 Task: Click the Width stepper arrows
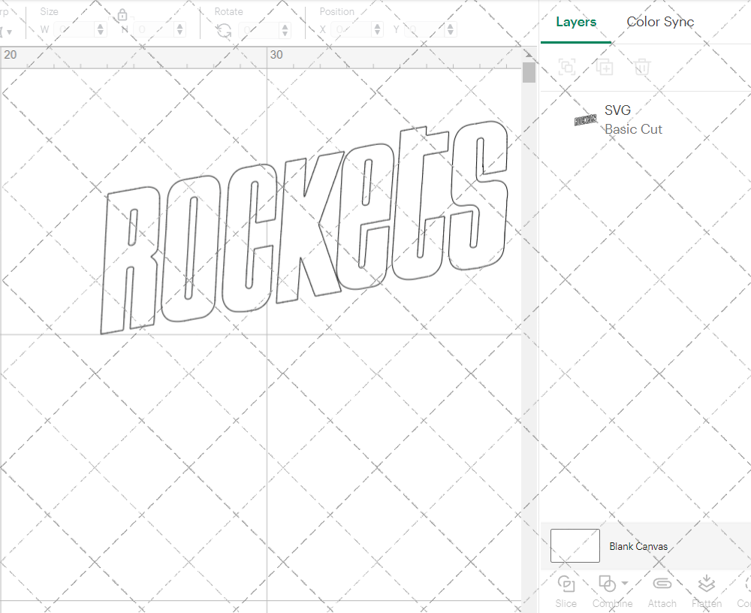coord(101,30)
